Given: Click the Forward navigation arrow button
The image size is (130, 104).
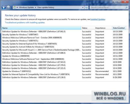Looking at the screenshot, I should [x=8, y=7].
